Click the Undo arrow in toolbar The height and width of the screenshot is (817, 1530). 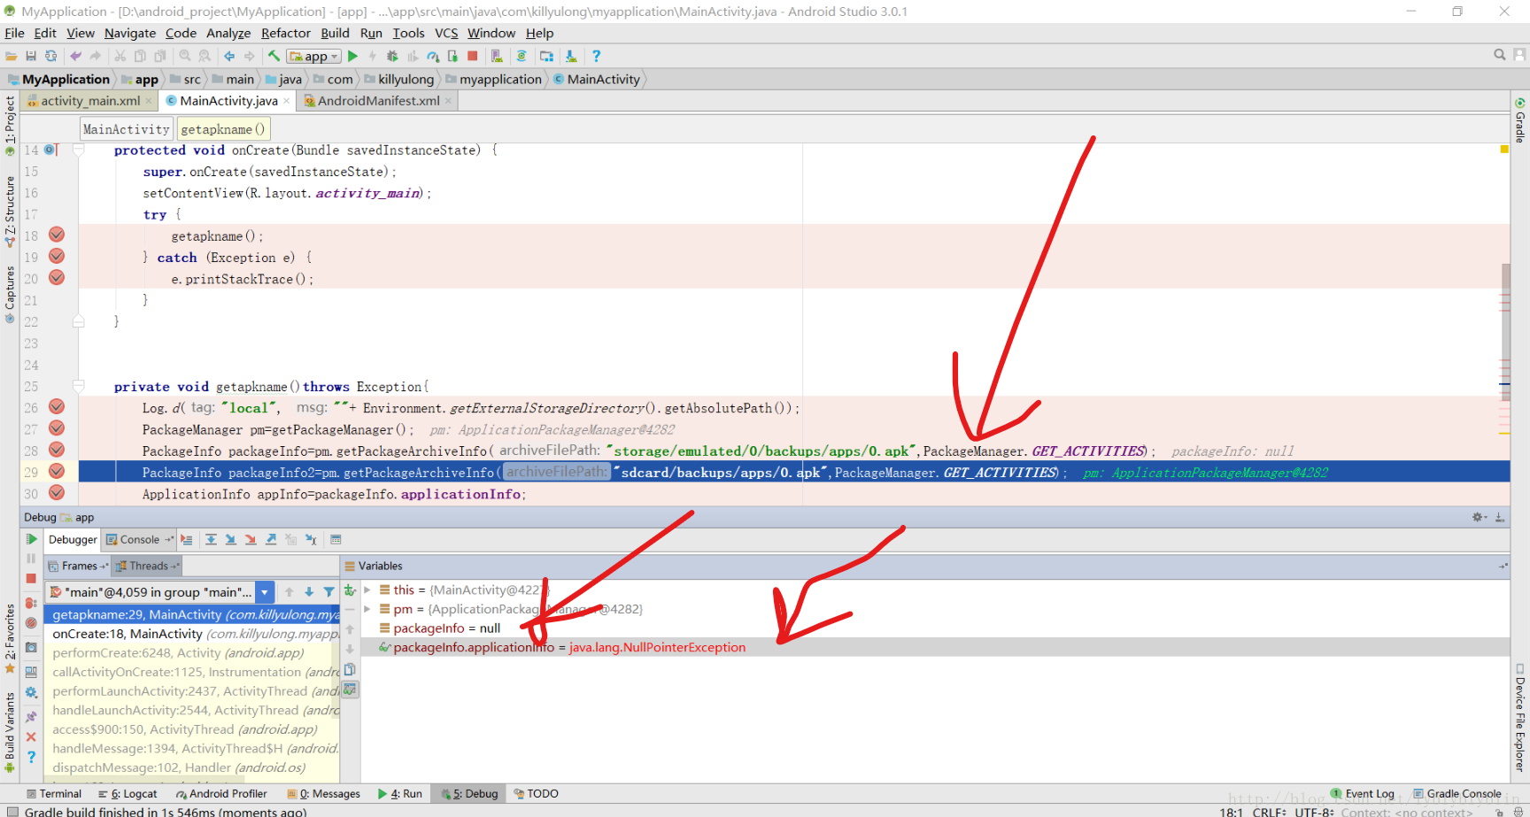(76, 56)
